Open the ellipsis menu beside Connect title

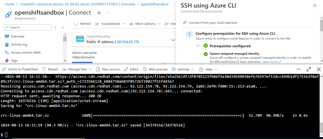tap(107, 13)
